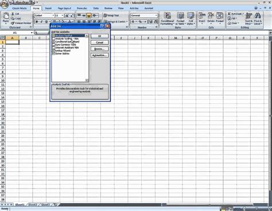Apply middle vertical alignment

tap(84, 16)
